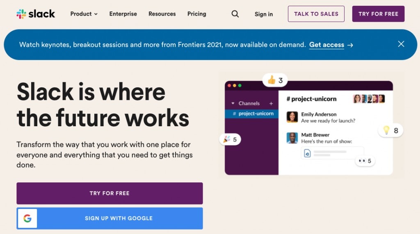420x234 pixels.
Task: Click the eyes reaction bubble
Action: (365, 161)
